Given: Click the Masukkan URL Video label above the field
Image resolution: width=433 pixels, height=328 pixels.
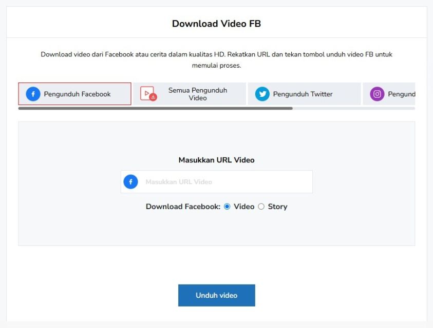Looking at the screenshot, I should pyautogui.click(x=217, y=160).
